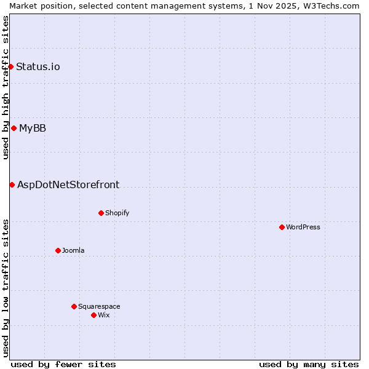Screen dimensions: 369x369
Task: Click the 'used by fewer sites' axis label
Action: click(x=63, y=364)
